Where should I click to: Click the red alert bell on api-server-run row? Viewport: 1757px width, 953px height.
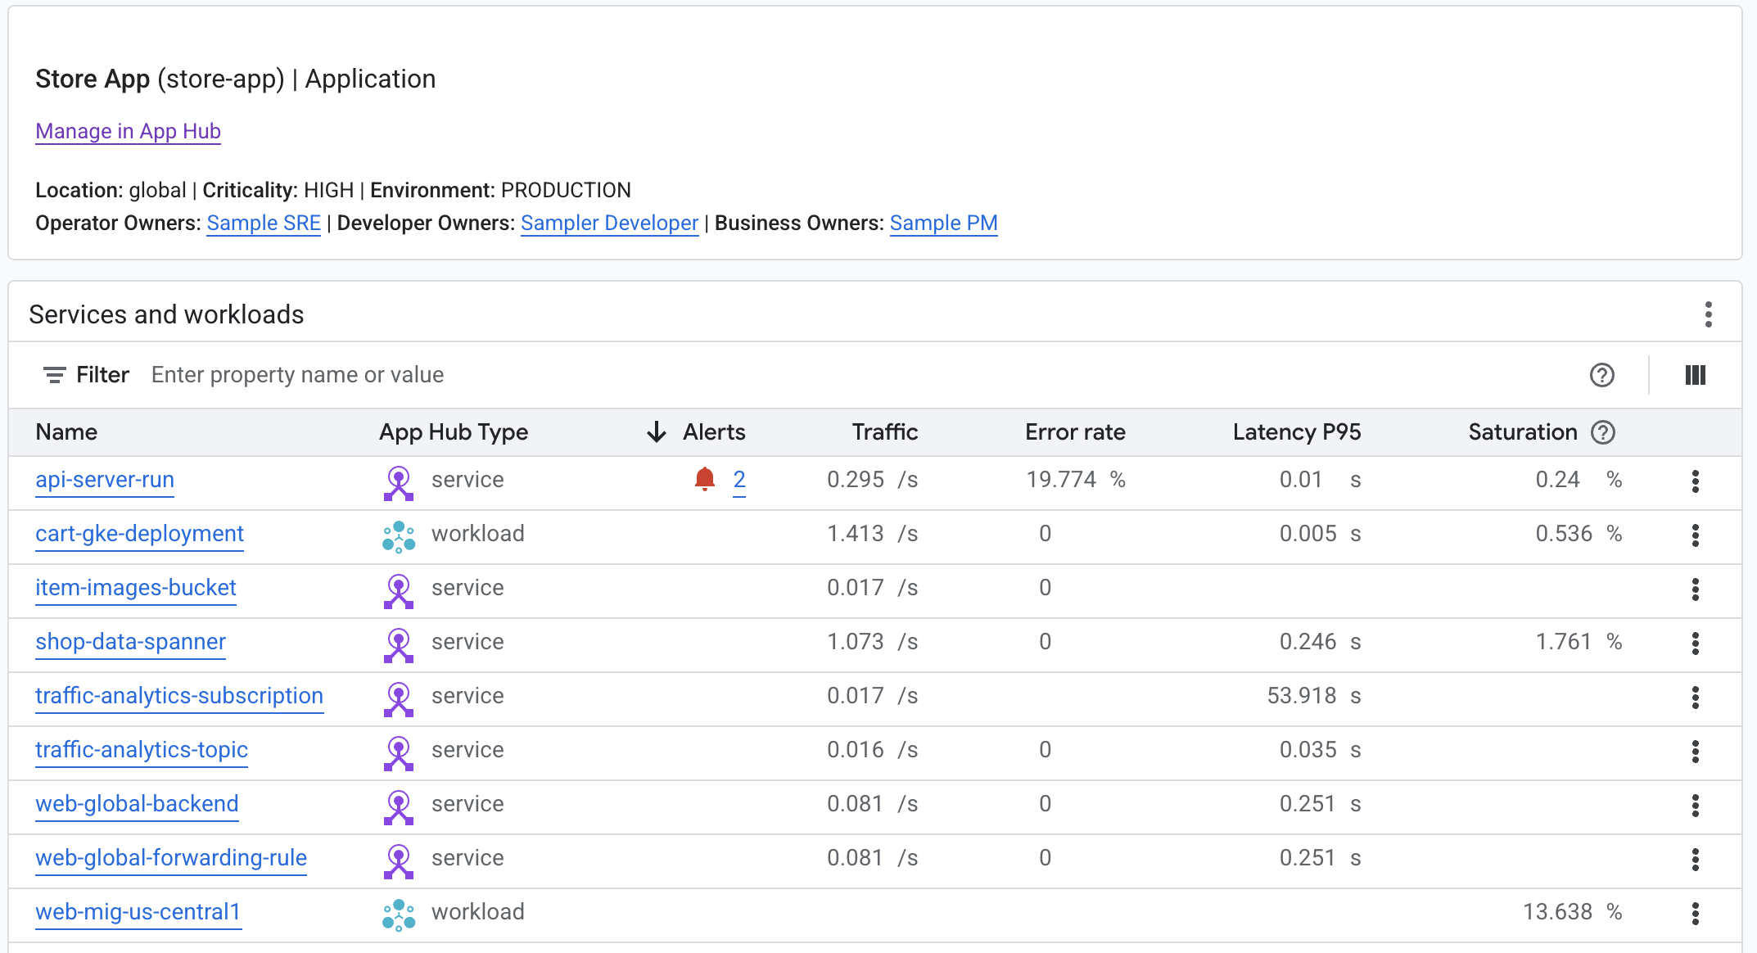coord(703,479)
